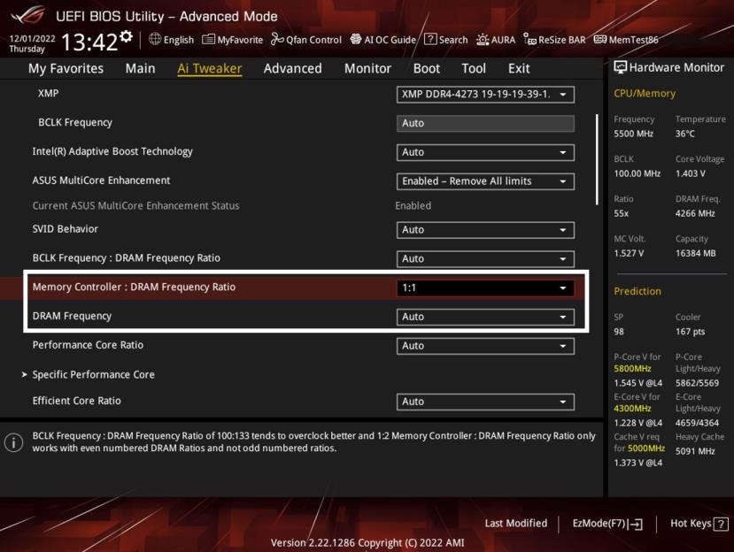This screenshot has width=734, height=552.
Task: Click the English language globe icon
Action: [155, 39]
